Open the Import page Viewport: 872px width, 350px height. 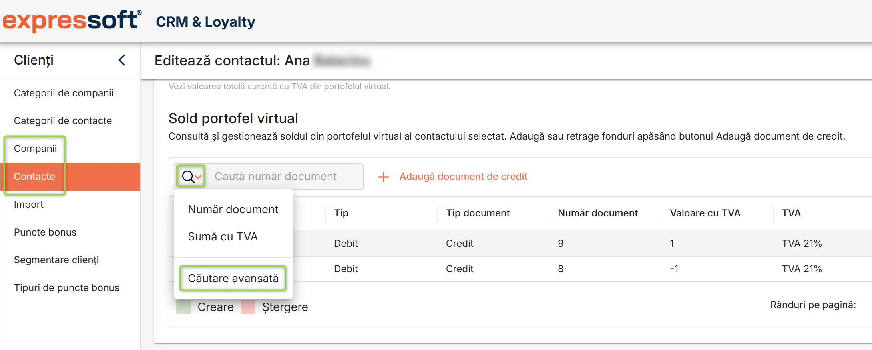coord(28,204)
